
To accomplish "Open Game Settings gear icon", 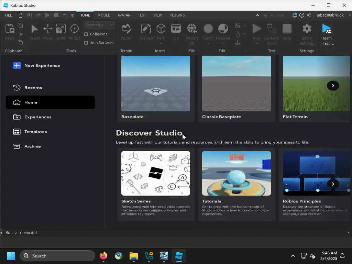I will coord(307,30).
